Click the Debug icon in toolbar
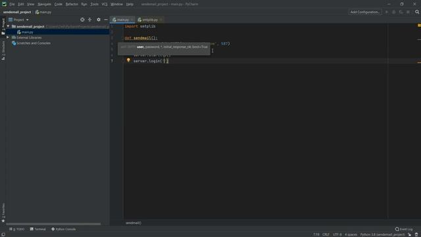 point(394,12)
